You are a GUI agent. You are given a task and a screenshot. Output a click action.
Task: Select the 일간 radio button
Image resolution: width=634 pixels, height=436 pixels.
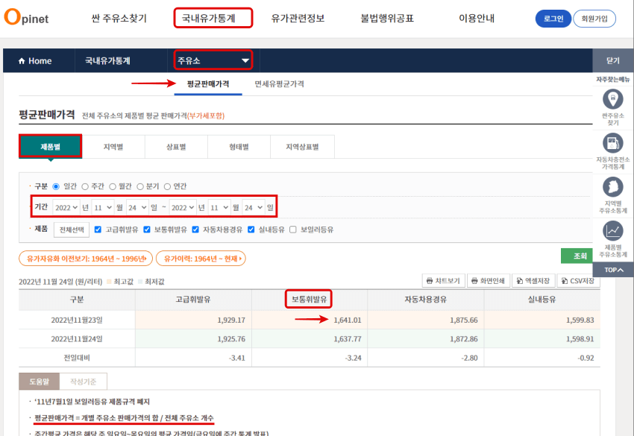[x=56, y=186]
